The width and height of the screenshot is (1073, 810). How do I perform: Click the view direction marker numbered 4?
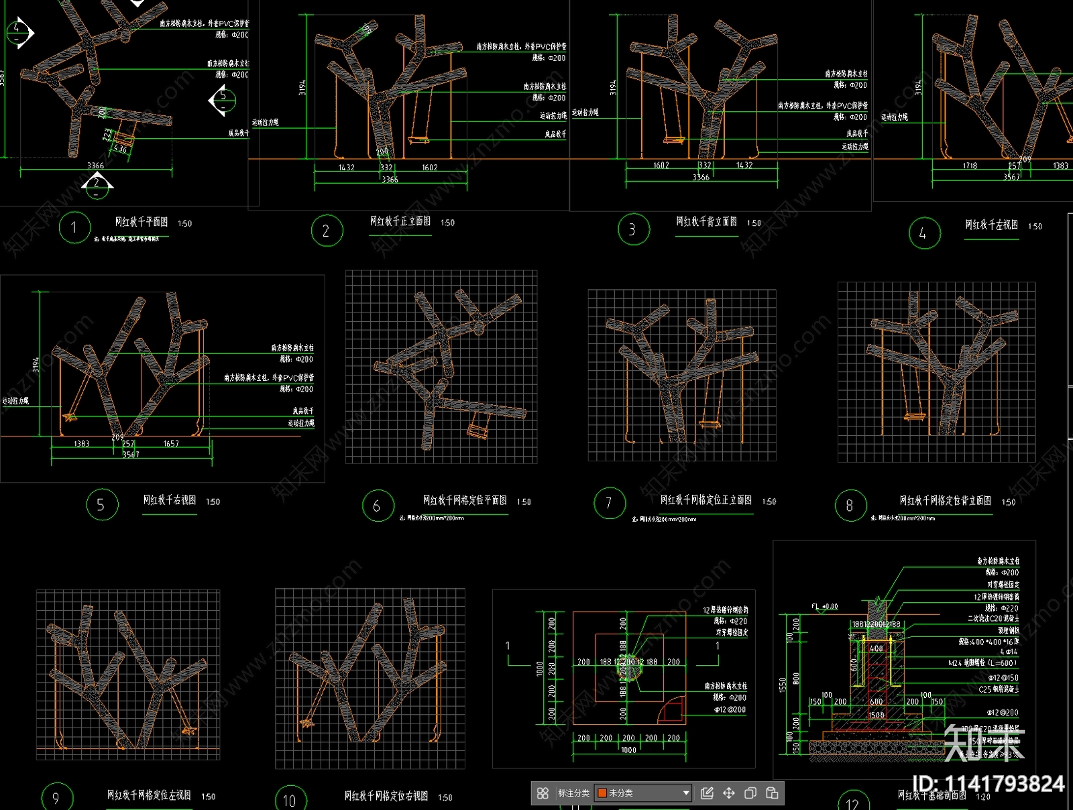pyautogui.click(x=19, y=32)
